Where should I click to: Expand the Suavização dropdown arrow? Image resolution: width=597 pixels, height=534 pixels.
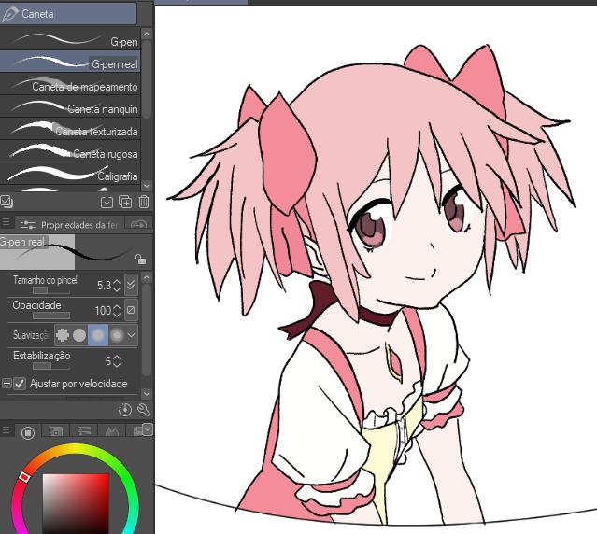[x=132, y=335]
